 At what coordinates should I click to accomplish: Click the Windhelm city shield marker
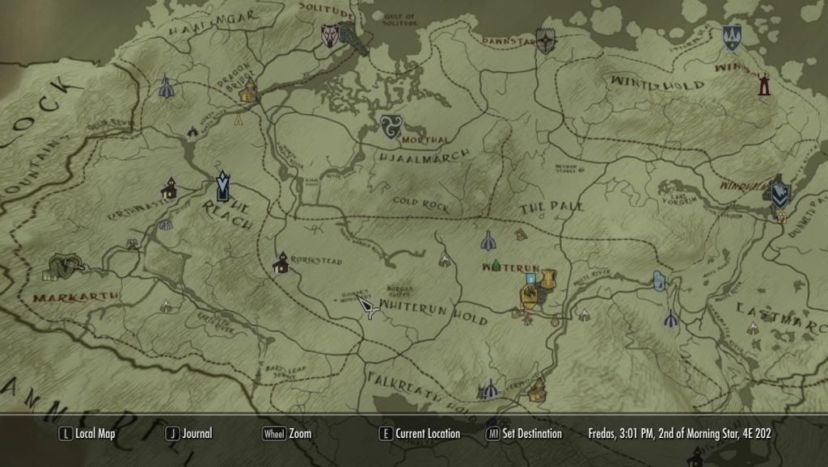tap(779, 191)
